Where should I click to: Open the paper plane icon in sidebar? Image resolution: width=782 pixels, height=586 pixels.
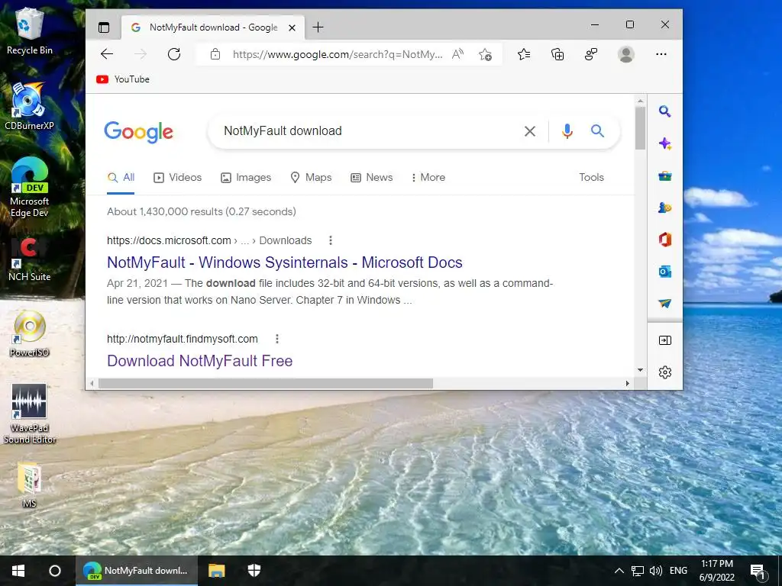click(665, 304)
